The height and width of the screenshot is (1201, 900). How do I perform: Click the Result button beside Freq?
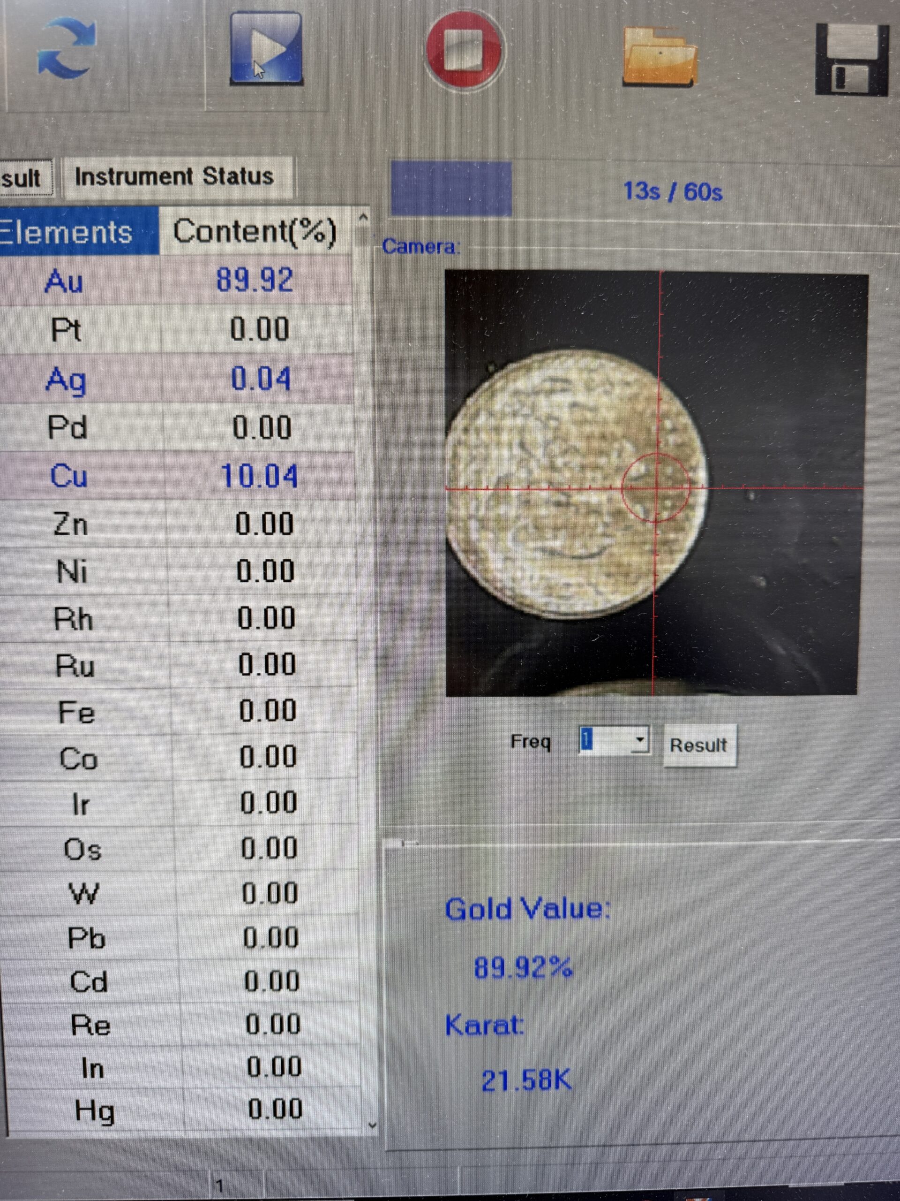pos(699,745)
